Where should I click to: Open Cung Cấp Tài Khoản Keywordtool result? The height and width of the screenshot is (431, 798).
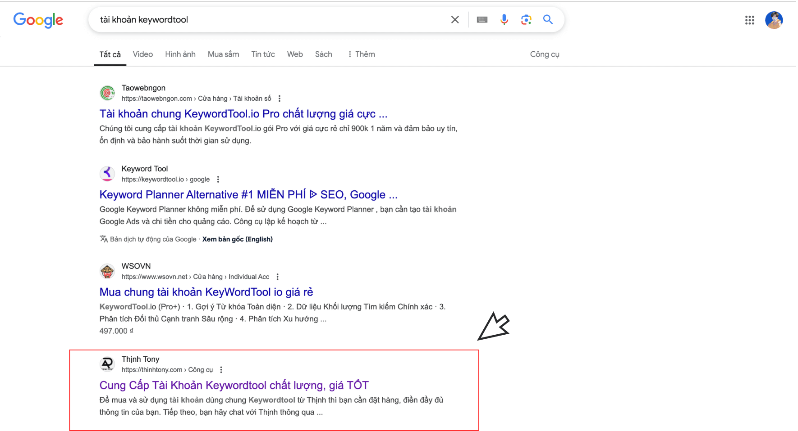click(x=234, y=386)
